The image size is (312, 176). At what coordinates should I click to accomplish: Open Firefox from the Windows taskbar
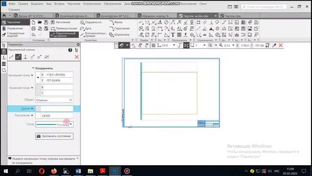pos(54,171)
